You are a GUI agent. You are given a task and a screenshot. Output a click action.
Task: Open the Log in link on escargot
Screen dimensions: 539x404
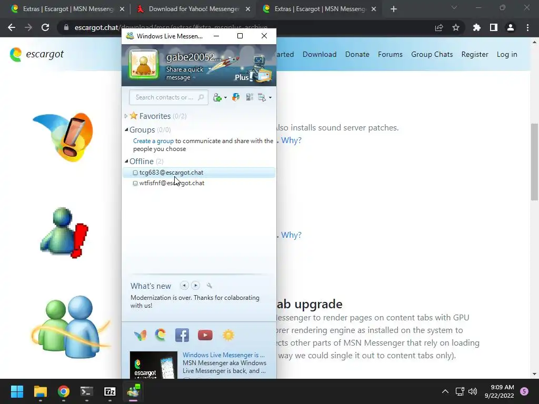(x=507, y=54)
